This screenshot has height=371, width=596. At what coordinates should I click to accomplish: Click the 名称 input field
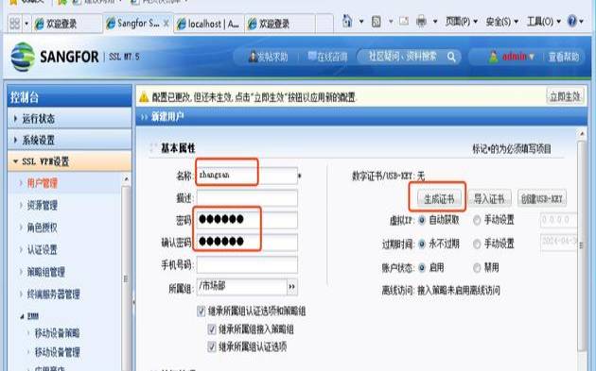point(247,176)
